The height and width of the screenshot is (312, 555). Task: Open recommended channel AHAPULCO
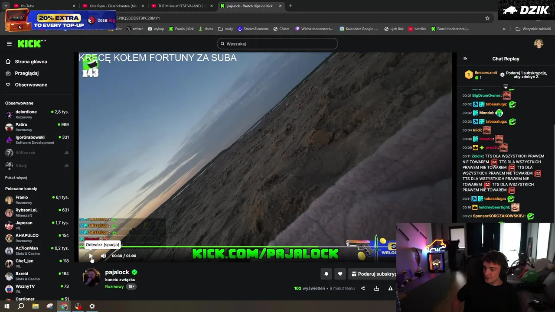click(37, 238)
